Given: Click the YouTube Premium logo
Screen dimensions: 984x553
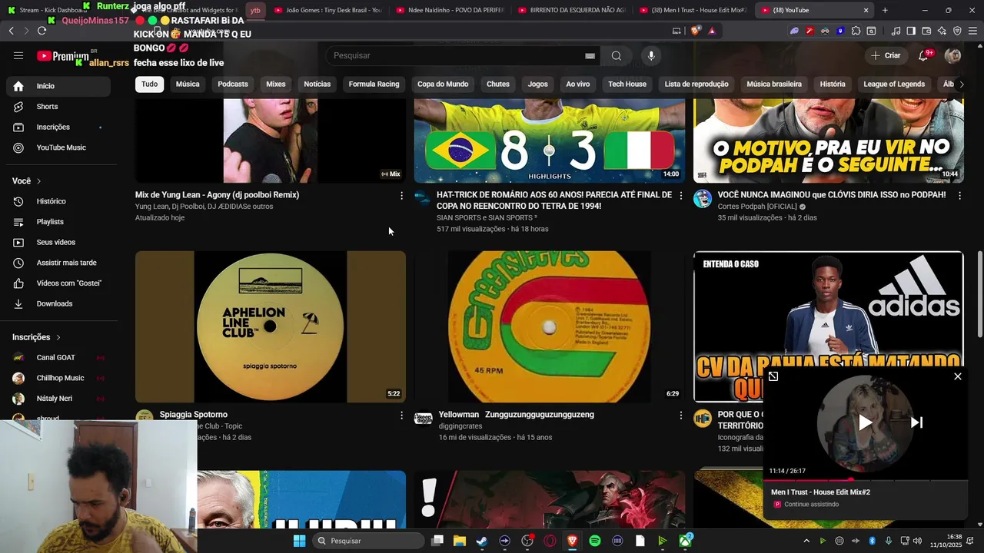Looking at the screenshot, I should 63,56.
